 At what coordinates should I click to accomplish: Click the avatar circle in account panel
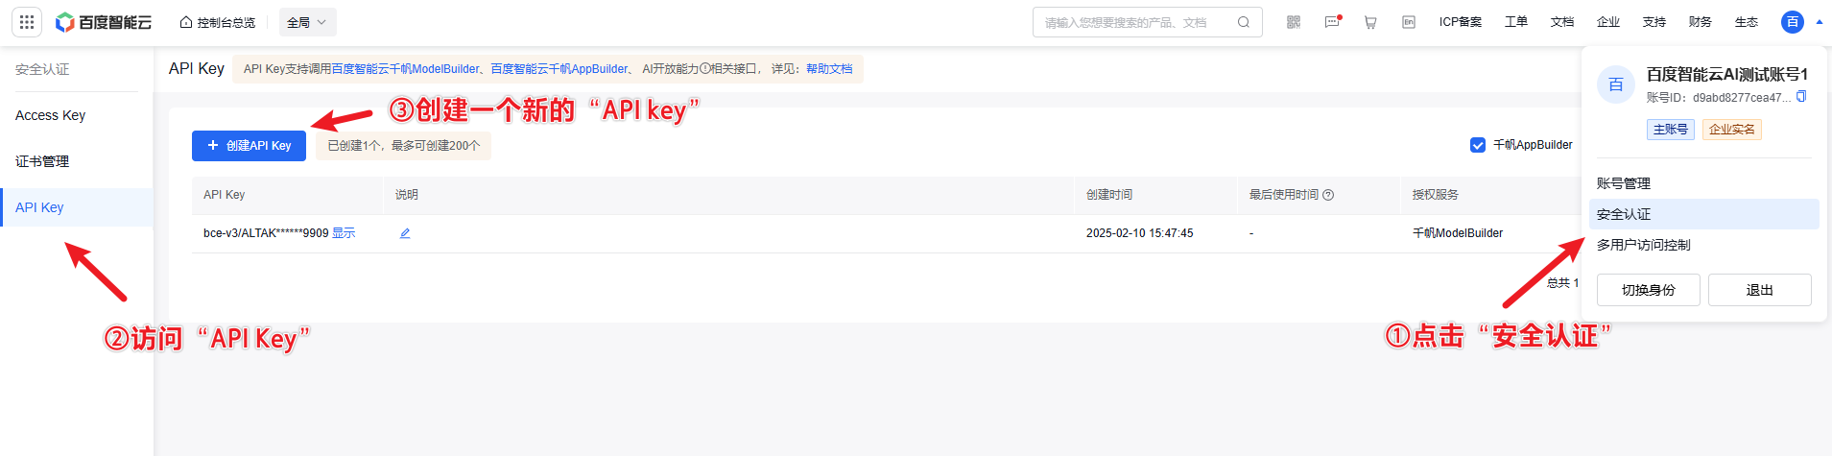click(1616, 84)
